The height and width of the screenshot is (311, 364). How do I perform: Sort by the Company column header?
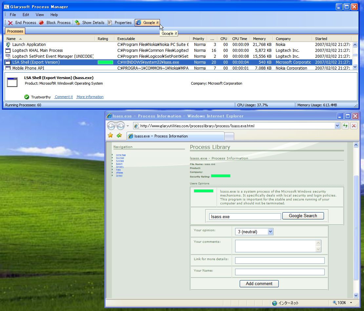(x=293, y=39)
